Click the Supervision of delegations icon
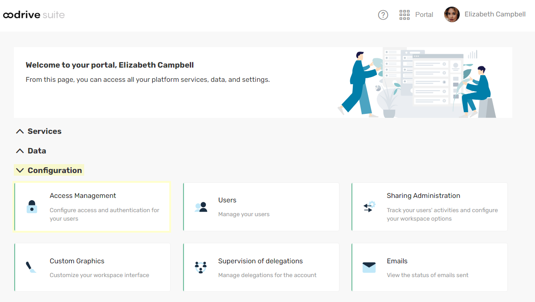The image size is (535, 302). (201, 267)
